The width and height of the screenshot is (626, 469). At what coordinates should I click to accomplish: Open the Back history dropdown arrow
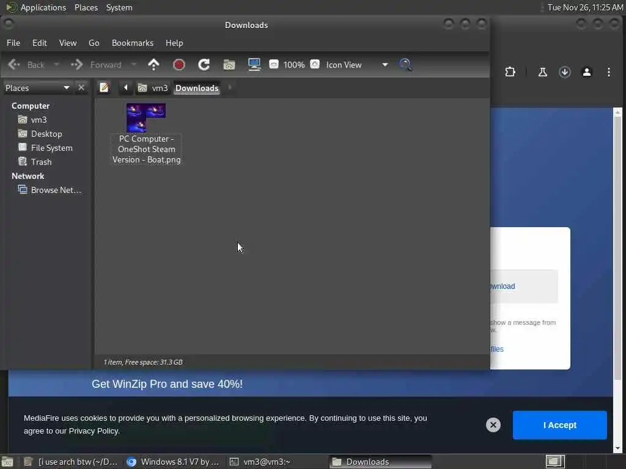point(57,65)
